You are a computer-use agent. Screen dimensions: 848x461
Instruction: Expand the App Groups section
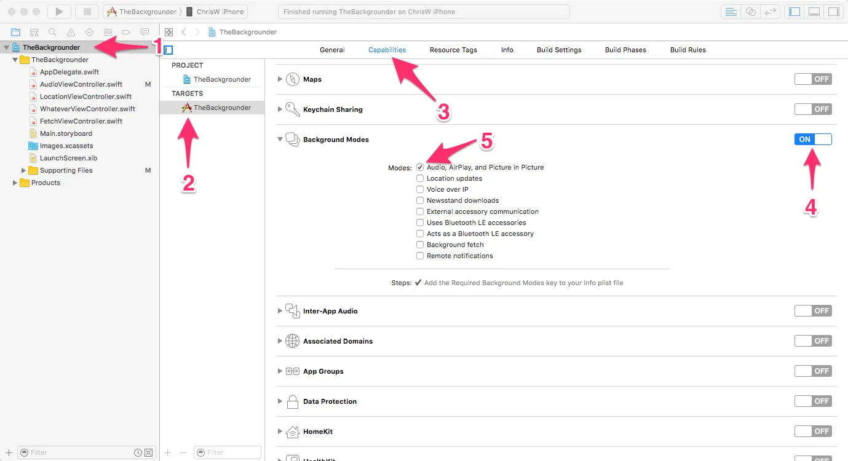(x=280, y=371)
